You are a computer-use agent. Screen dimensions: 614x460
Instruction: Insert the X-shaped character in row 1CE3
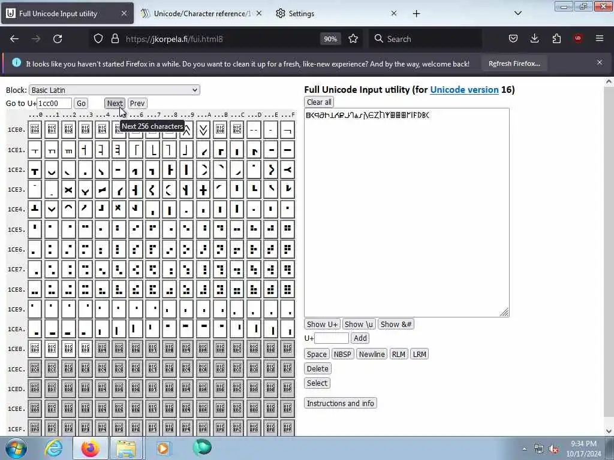click(x=68, y=190)
